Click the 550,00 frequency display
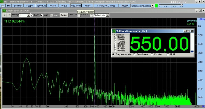Screen dimensions: 205x109 click(160, 43)
